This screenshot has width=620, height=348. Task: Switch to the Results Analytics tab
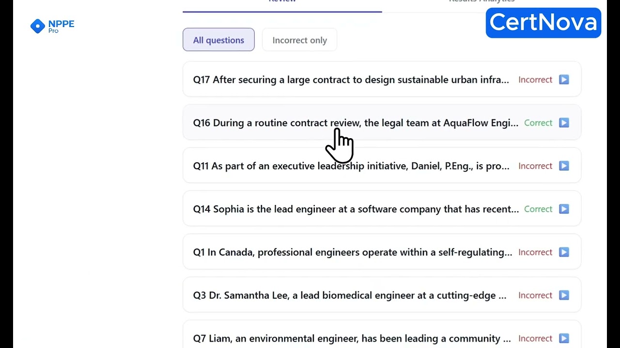[481, 2]
